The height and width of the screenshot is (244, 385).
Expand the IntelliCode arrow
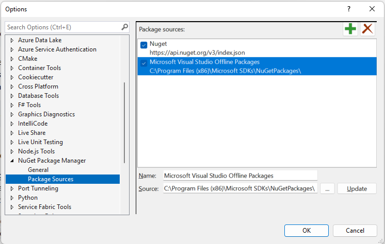[x=12, y=124]
